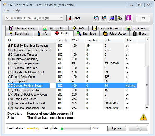Click the purple download arrow icon

129,18
